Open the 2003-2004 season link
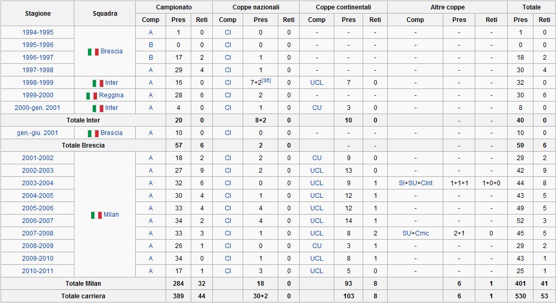This screenshot has width=556, height=303. click(x=38, y=183)
